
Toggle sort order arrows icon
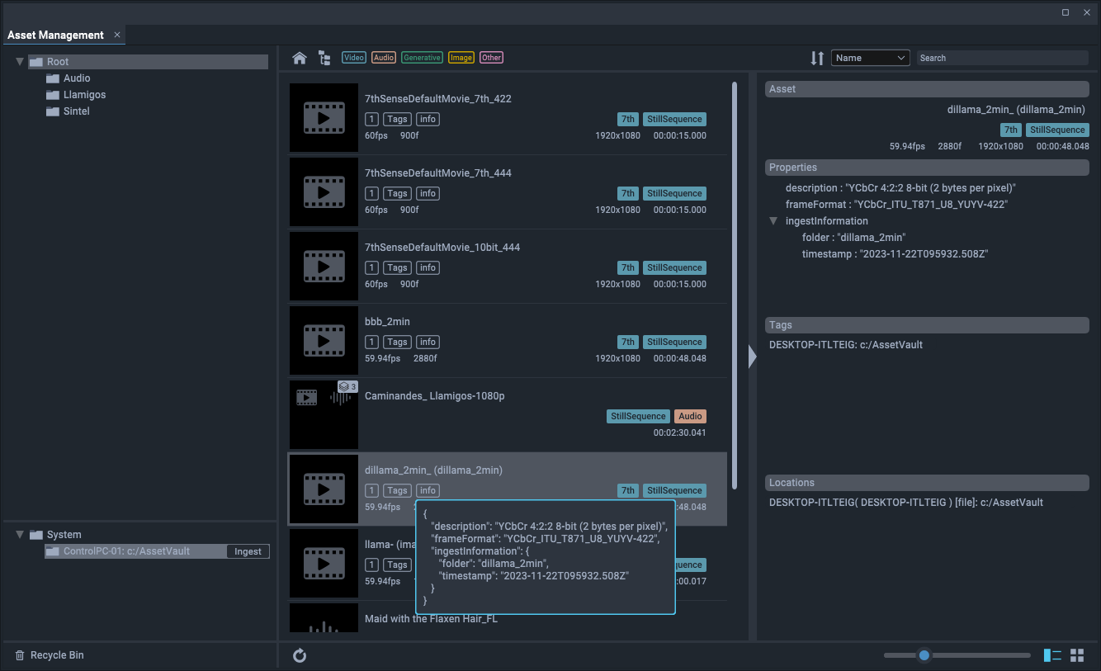(x=817, y=58)
